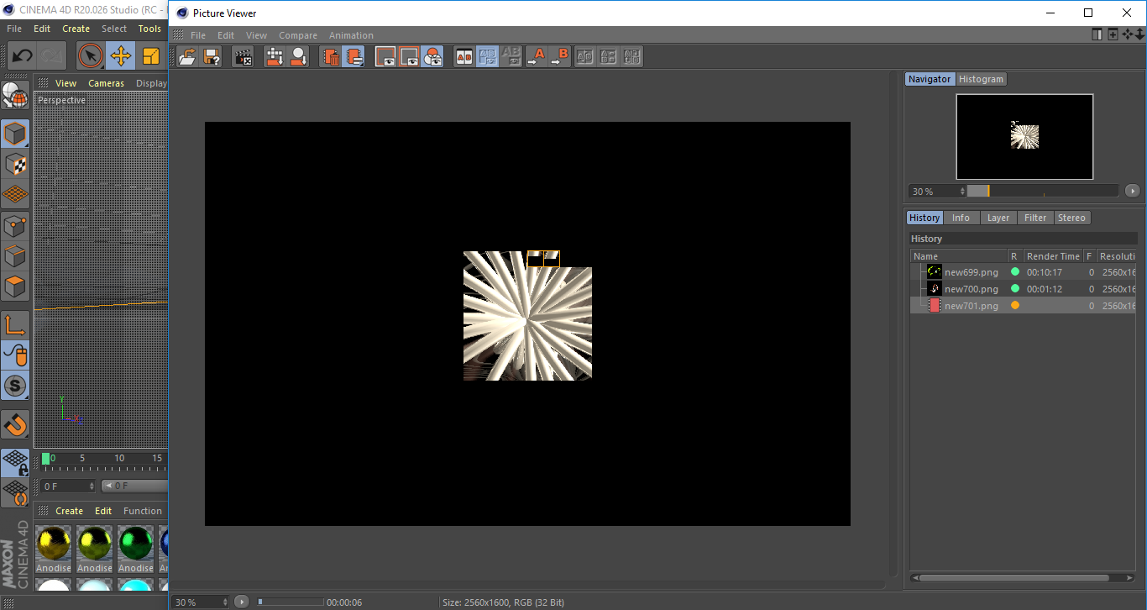Image resolution: width=1147 pixels, height=610 pixels.
Task: Select the Polygons mode cube icon
Action: [15, 287]
